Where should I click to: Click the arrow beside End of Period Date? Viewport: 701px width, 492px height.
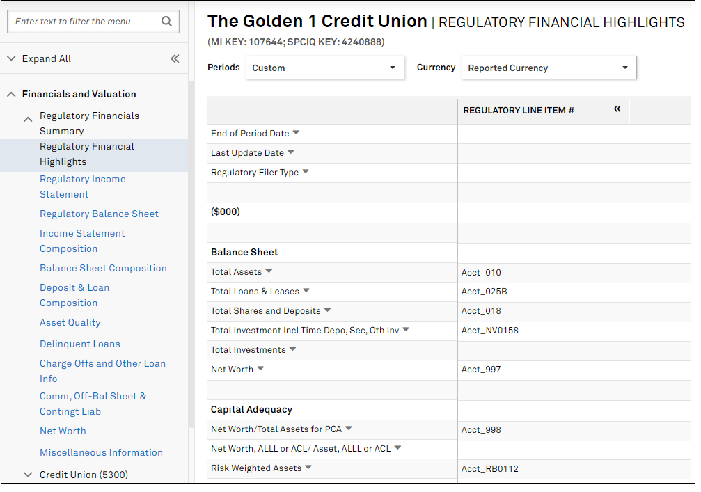pyautogui.click(x=296, y=132)
